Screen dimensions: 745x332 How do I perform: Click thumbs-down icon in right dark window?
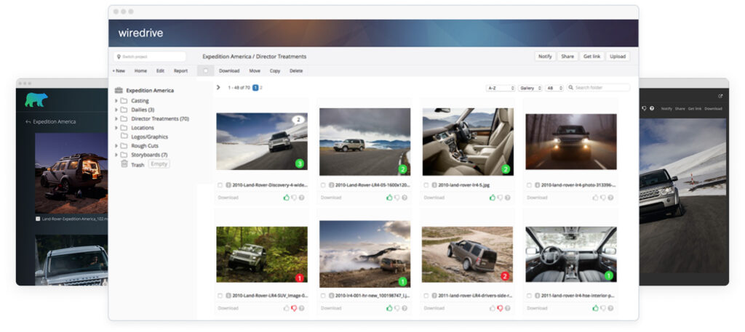coord(644,109)
